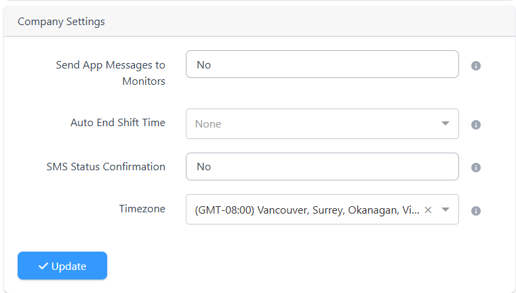The height and width of the screenshot is (293, 516).
Task: Click info icon for SMS Status Confirmation
Action: (475, 168)
